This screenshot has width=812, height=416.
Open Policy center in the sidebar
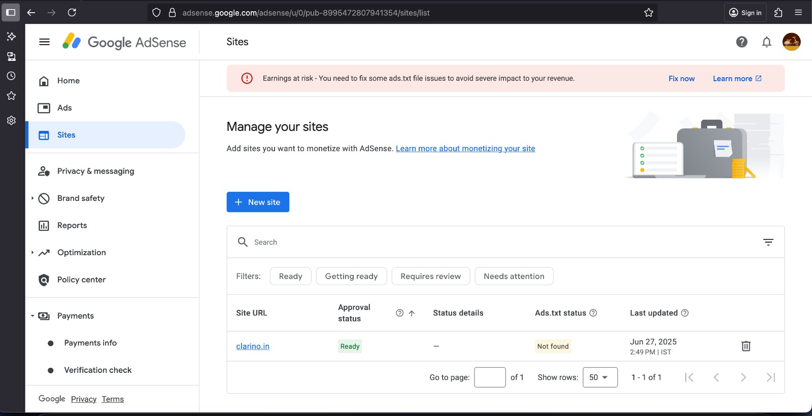click(x=81, y=280)
